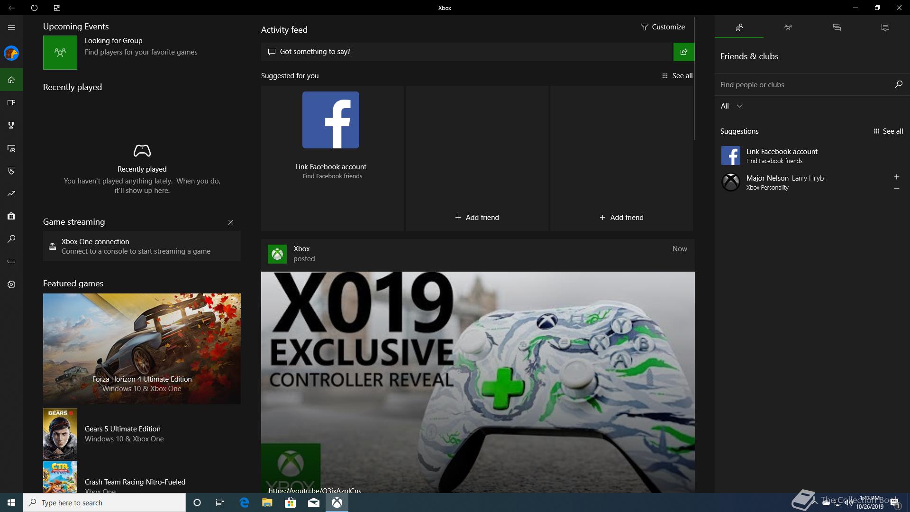Image resolution: width=910 pixels, height=512 pixels.
Task: Click the activity feed vertical scrollbar
Action: 694,78
